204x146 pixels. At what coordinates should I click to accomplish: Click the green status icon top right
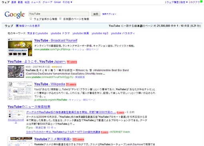(201, 1)
